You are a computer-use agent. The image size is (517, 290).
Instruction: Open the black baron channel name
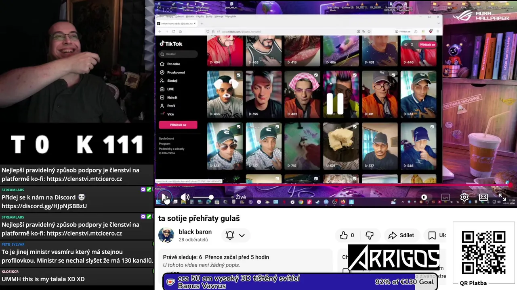pos(195,232)
